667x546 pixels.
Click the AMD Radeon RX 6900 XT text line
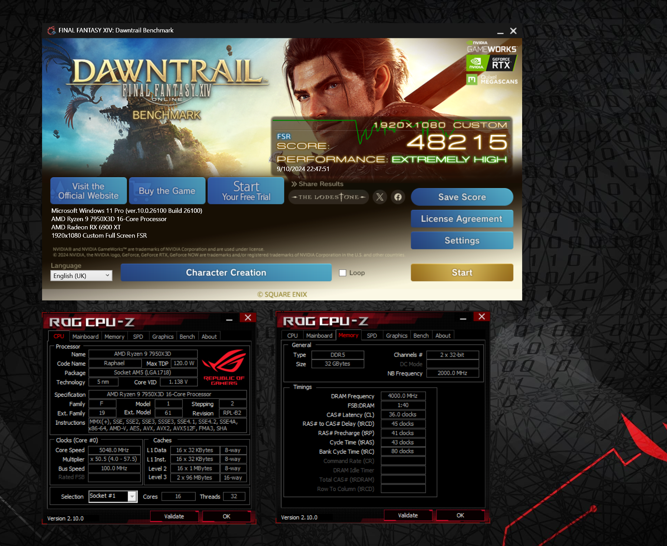pyautogui.click(x=86, y=227)
